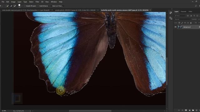Select New Selection quick selection mode
Viewport: 200px width, 112px height.
coord(7,6)
